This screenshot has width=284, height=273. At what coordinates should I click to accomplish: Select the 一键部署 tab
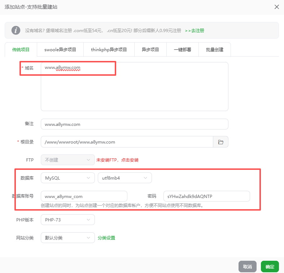click(183, 50)
